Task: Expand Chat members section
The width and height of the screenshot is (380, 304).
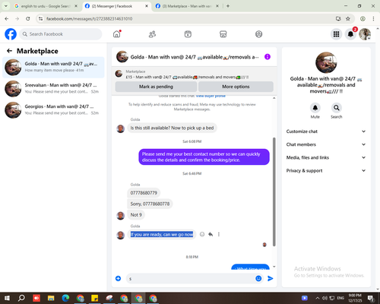Action: point(326,144)
